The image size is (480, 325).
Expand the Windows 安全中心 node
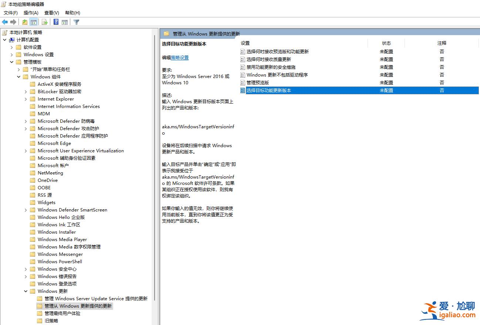coord(25,269)
